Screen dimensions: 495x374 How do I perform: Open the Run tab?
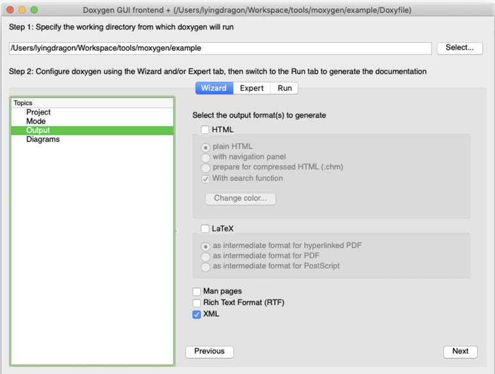tap(284, 88)
